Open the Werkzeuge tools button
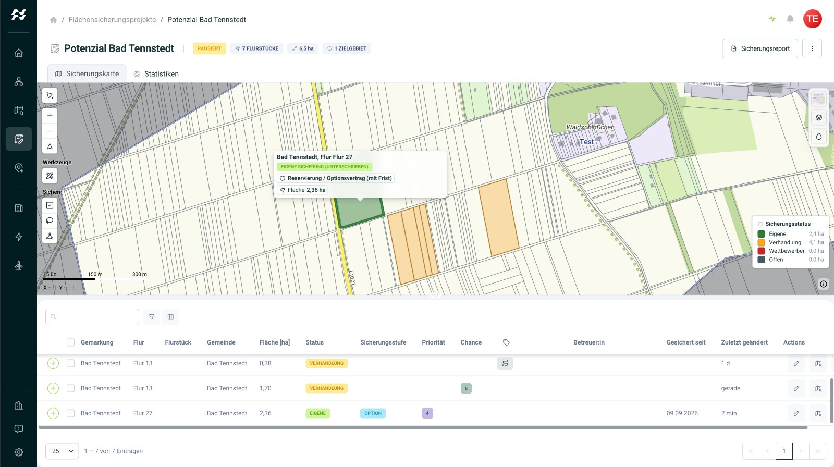The height and width of the screenshot is (467, 834). (x=50, y=176)
